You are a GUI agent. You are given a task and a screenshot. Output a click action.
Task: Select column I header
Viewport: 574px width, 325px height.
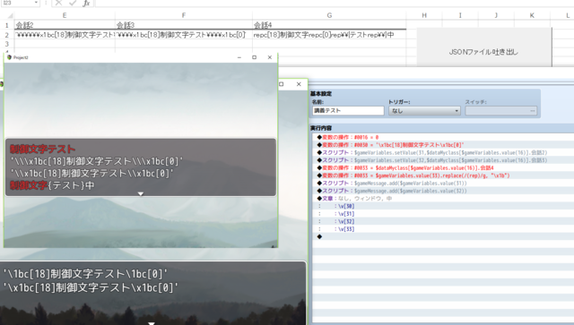tap(460, 15)
